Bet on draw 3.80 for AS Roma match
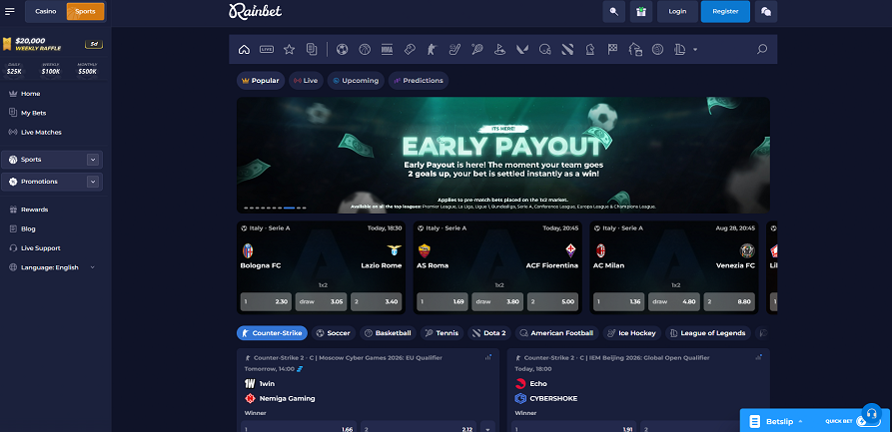 tap(497, 302)
